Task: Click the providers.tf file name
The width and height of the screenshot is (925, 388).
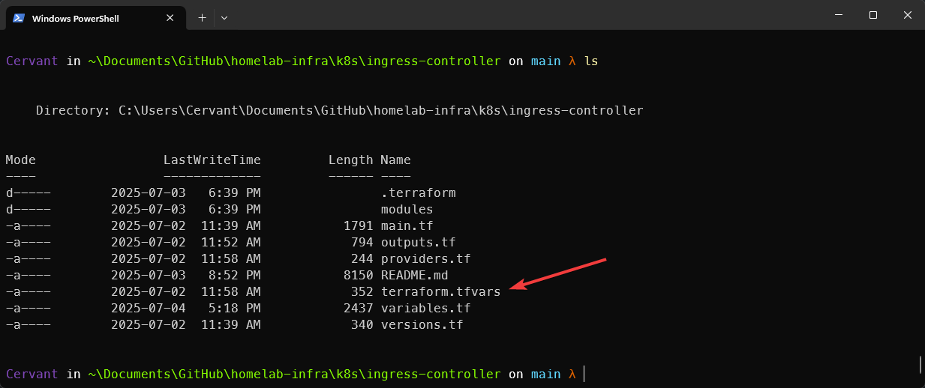Action: point(425,258)
